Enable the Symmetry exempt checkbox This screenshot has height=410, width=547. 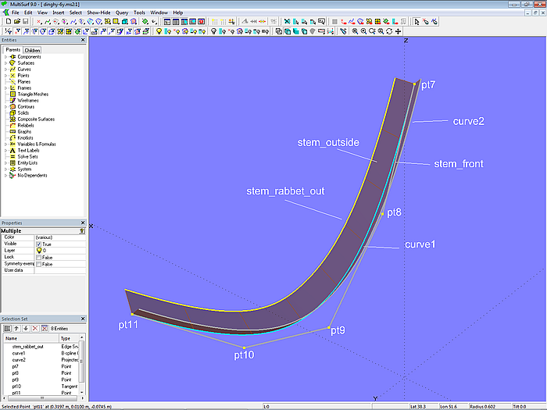pos(39,264)
